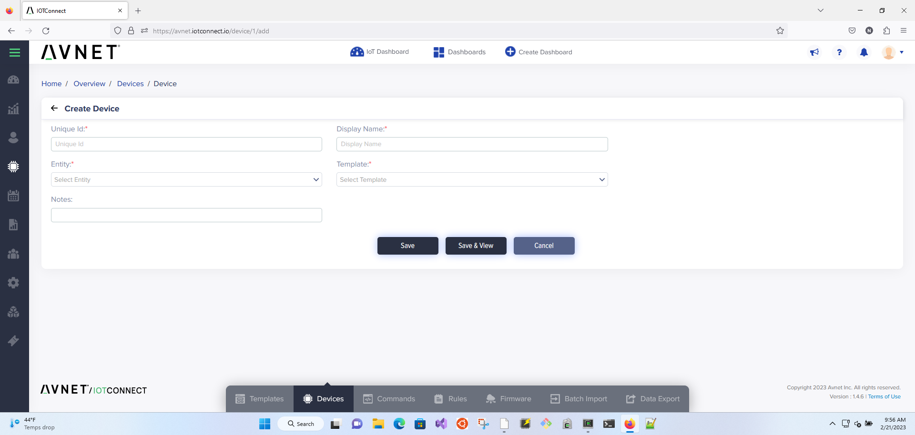Viewport: 915px width, 435px height.
Task: Open the Select Entity dropdown
Action: point(186,179)
